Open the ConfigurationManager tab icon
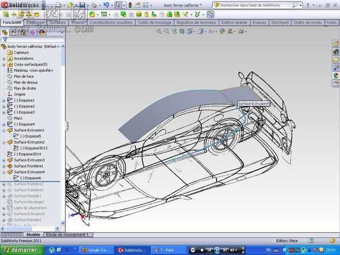The width and height of the screenshot is (340, 255). coord(23,33)
